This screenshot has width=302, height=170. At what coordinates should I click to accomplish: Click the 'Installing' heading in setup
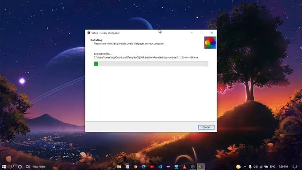pyautogui.click(x=96, y=40)
